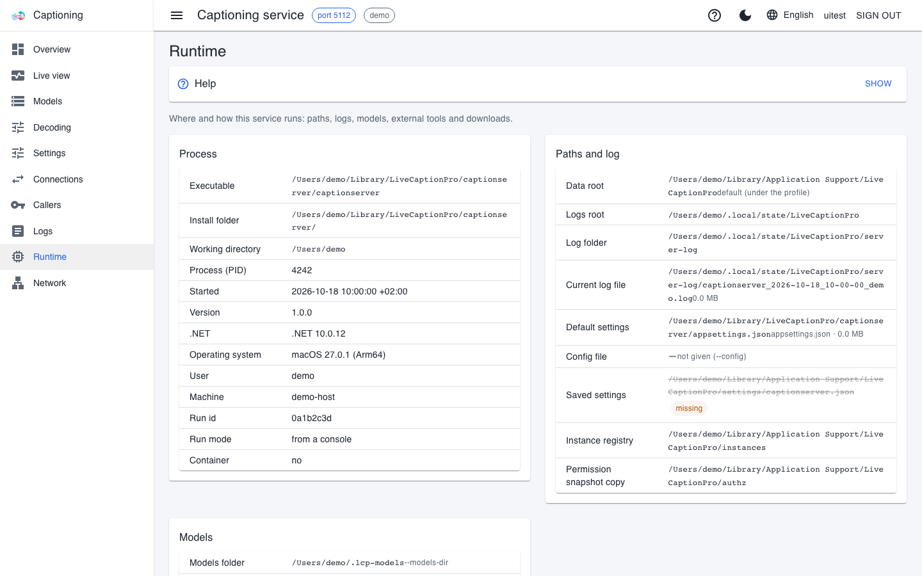Click the struck-through Saved settings path
The width and height of the screenshot is (922, 576).
coord(776,386)
